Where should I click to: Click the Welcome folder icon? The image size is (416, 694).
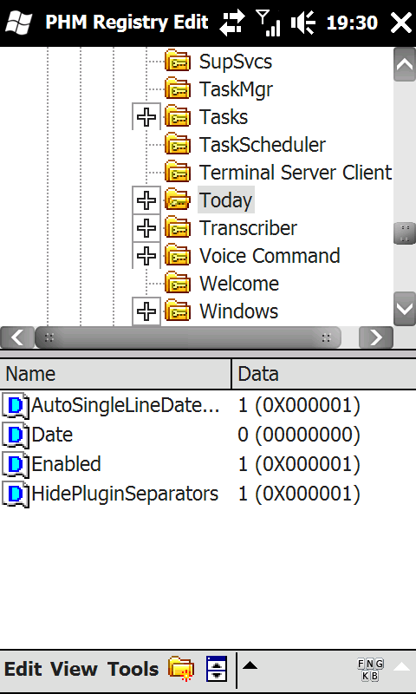tap(178, 284)
